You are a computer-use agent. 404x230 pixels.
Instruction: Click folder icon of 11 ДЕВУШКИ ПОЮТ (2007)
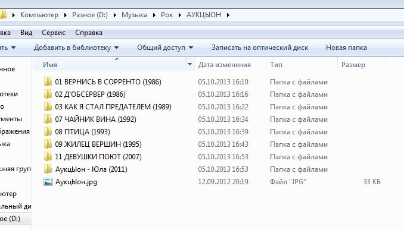pos(48,156)
